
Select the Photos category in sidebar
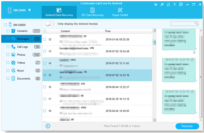tap(21, 55)
